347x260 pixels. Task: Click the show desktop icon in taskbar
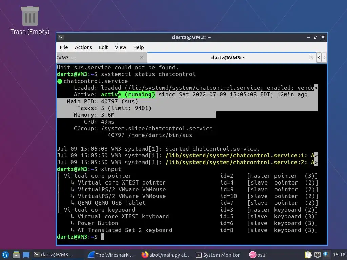click(26, 255)
